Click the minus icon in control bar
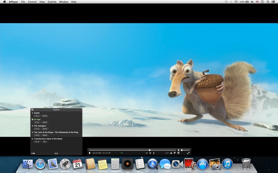The width and height of the screenshot is (278, 173). [x=147, y=153]
